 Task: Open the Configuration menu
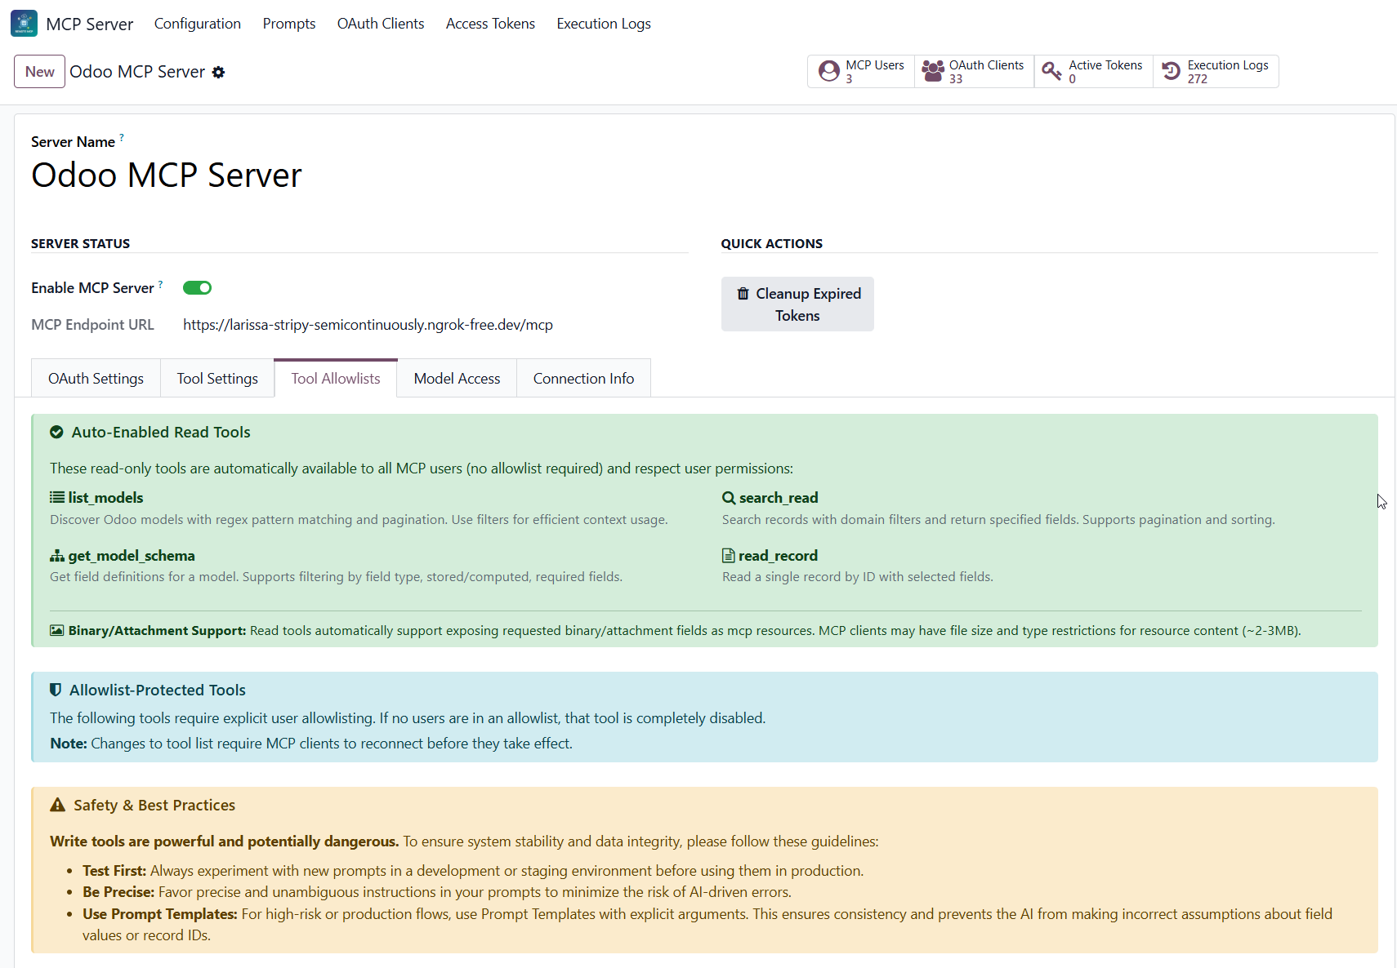(x=198, y=24)
